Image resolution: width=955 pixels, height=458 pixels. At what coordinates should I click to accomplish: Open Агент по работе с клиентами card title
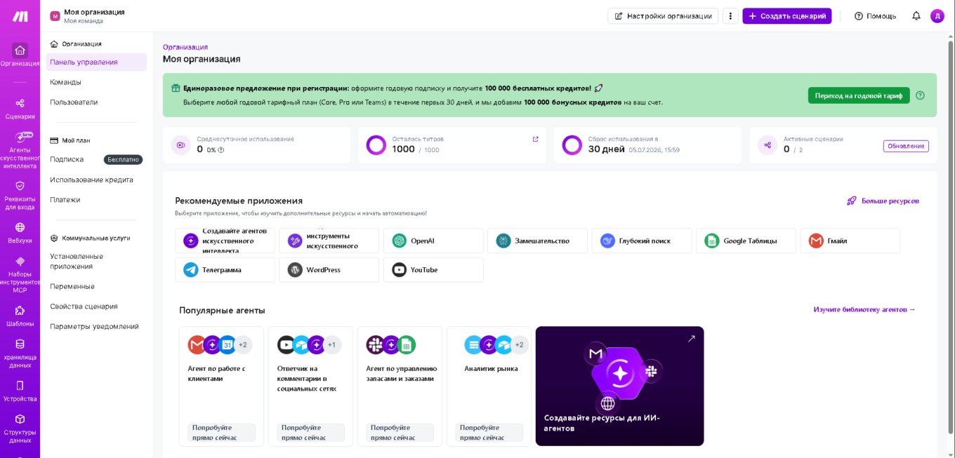(x=216, y=373)
